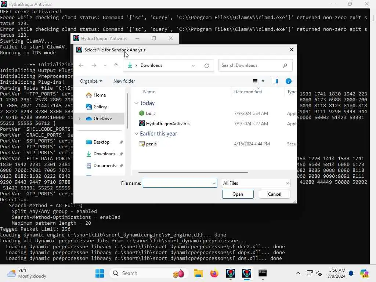Viewport: 376px width, 282px height.
Task: Click pin icon beside Documents
Action: [121, 166]
